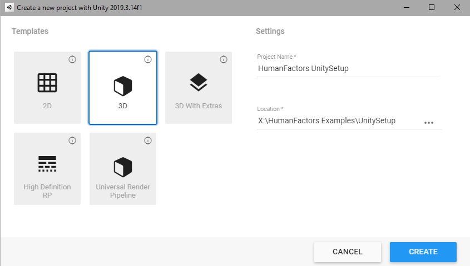This screenshot has width=470, height=266.
Task: Open info on High Definition RP template
Action: point(72,140)
